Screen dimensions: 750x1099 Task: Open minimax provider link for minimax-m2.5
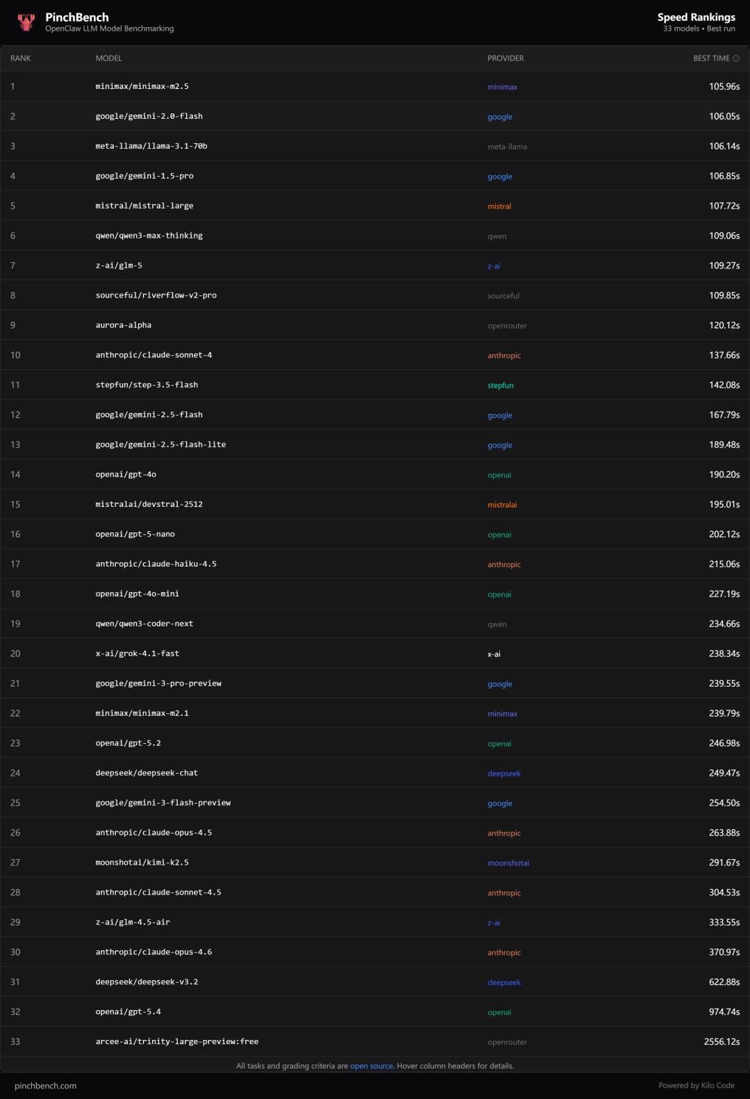[x=502, y=87]
